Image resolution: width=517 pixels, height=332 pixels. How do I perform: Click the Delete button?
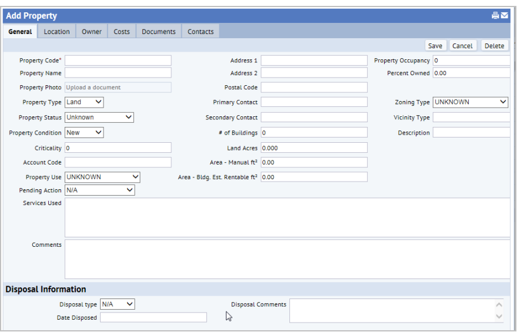(494, 46)
